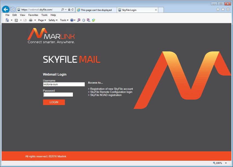Viewport: 233px width, 167px height.
Task: Go back with the browser Back arrow
Action: coord(6,10)
